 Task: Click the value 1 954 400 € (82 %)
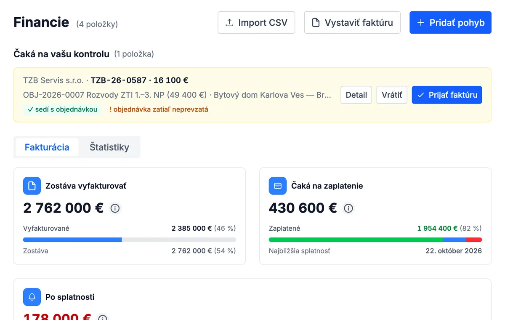pos(449,228)
